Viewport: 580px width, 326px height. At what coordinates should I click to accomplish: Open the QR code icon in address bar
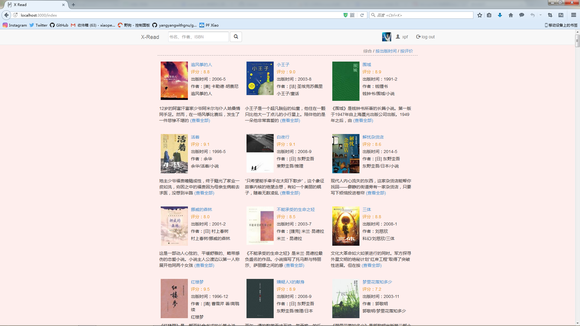[352, 15]
